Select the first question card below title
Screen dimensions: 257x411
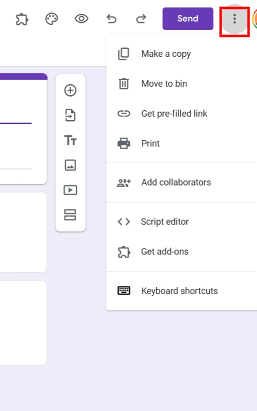click(x=23, y=232)
